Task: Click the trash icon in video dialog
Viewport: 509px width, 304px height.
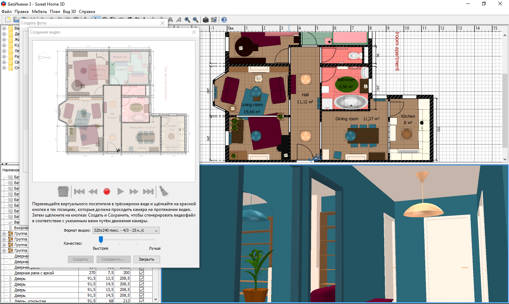Action: coord(63,191)
